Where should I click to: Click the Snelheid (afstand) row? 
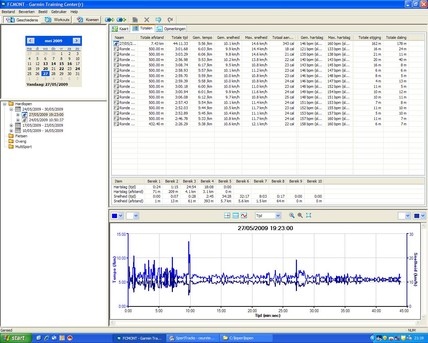pyautogui.click(x=218, y=201)
